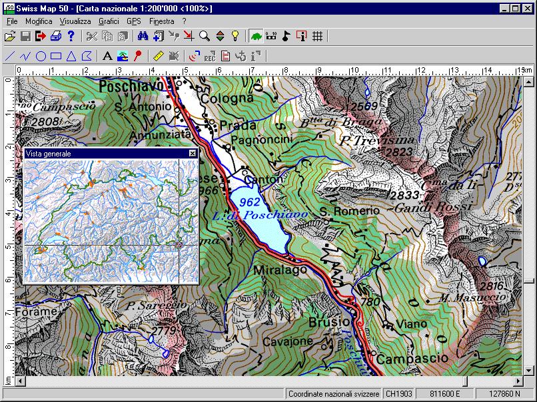
Task: Click the Print icon in toolbar
Action: point(57,36)
